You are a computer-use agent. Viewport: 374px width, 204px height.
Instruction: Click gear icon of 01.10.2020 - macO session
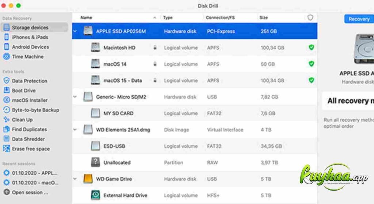(x=7, y=182)
